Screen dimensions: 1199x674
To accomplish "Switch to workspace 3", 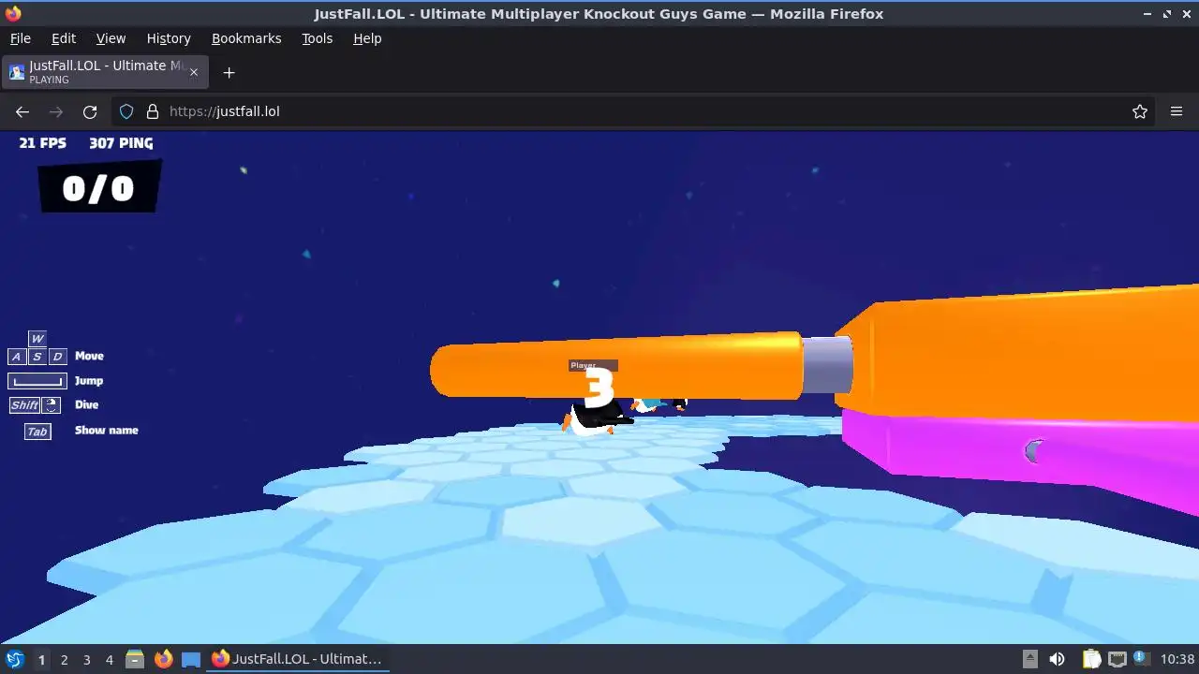I will [86, 659].
